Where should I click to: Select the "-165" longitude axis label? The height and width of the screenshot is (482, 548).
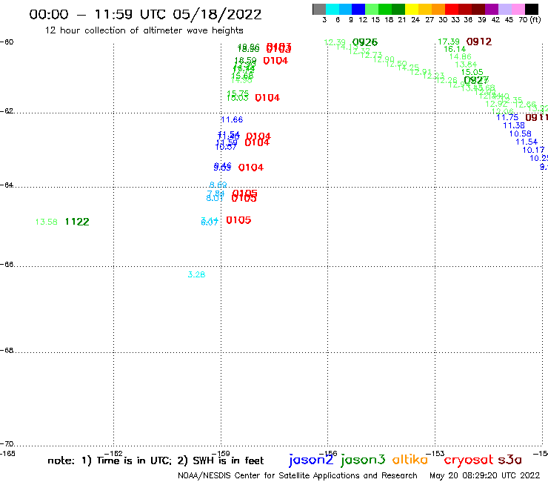coord(7,454)
